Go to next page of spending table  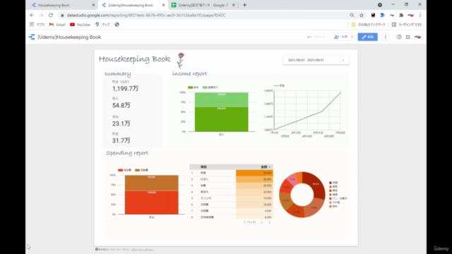pyautogui.click(x=270, y=222)
